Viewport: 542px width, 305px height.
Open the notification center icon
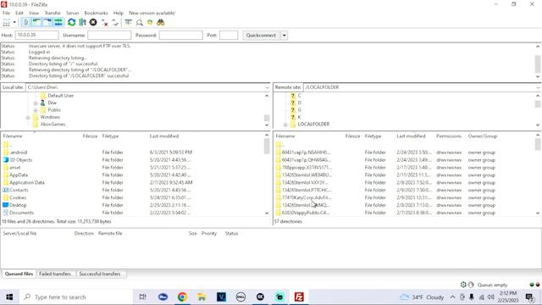pos(529,297)
